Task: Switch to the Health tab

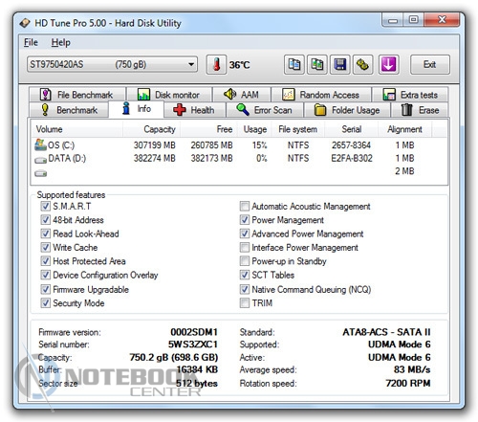Action: point(194,110)
